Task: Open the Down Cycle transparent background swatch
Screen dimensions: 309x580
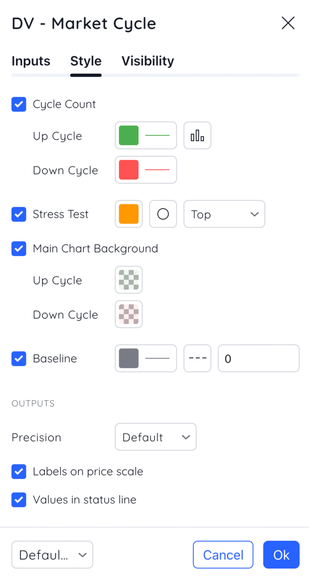Action: tap(128, 314)
